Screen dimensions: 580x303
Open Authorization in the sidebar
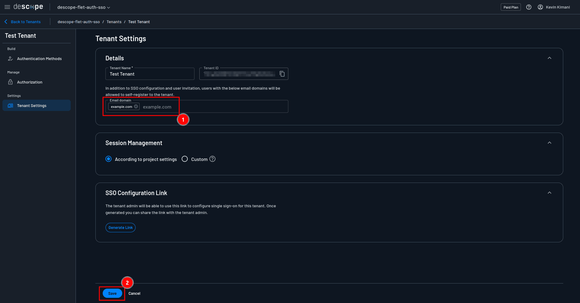(30, 82)
